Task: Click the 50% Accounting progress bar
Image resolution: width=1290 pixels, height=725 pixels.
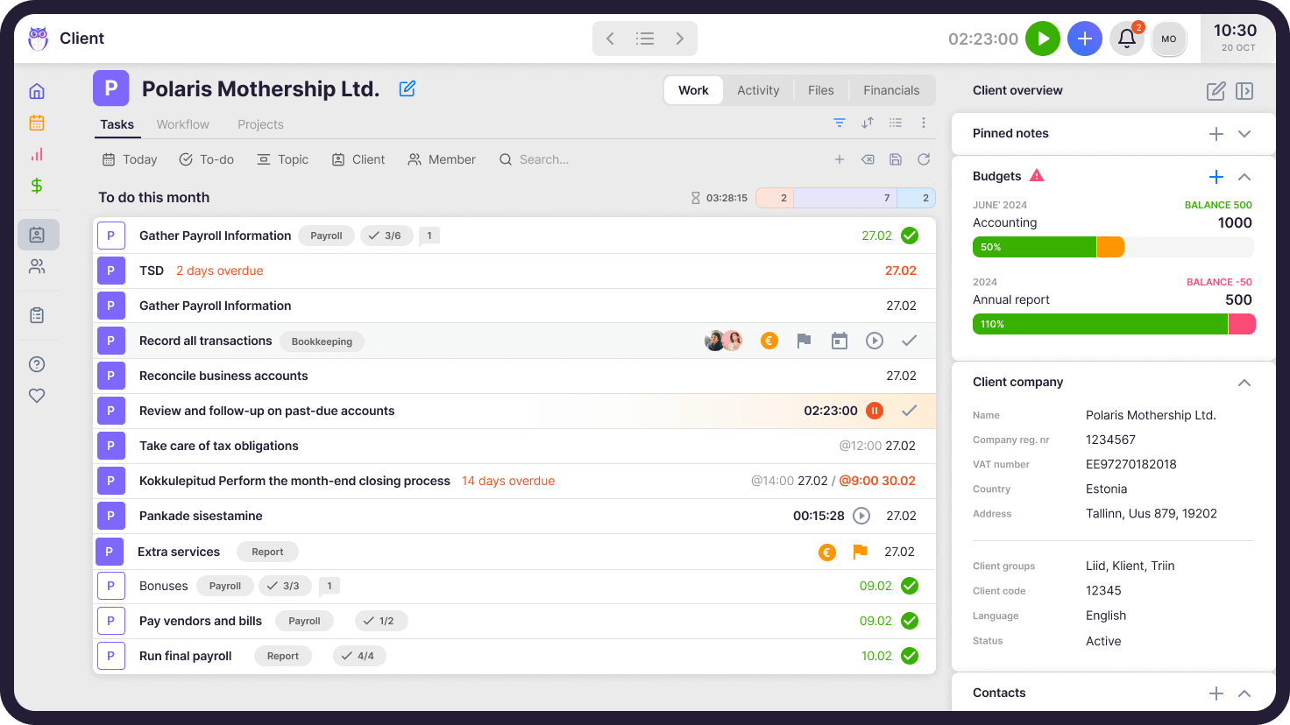Action: (x=1034, y=247)
